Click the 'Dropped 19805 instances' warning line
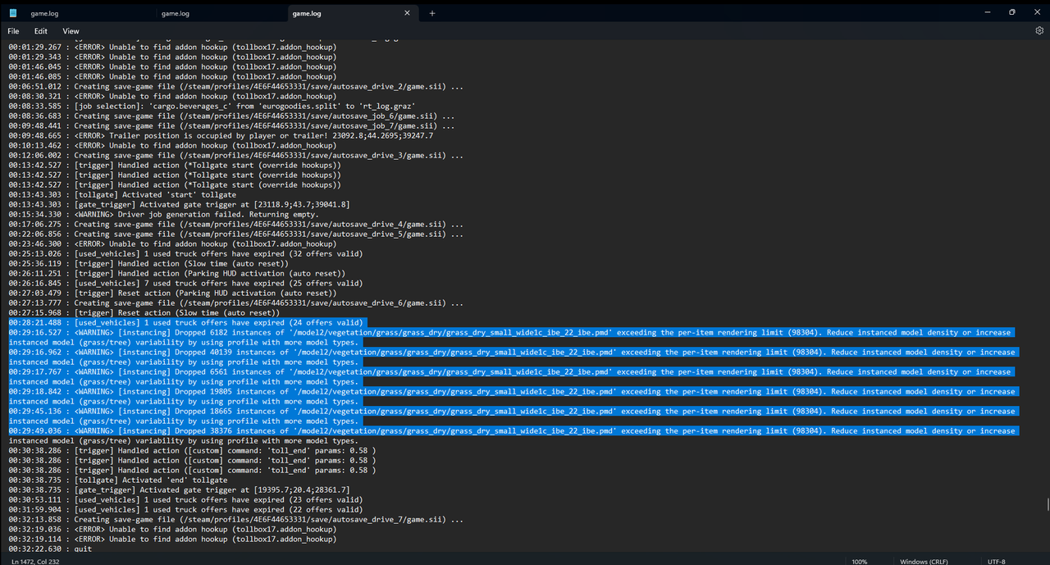The image size is (1050, 565). click(514, 396)
